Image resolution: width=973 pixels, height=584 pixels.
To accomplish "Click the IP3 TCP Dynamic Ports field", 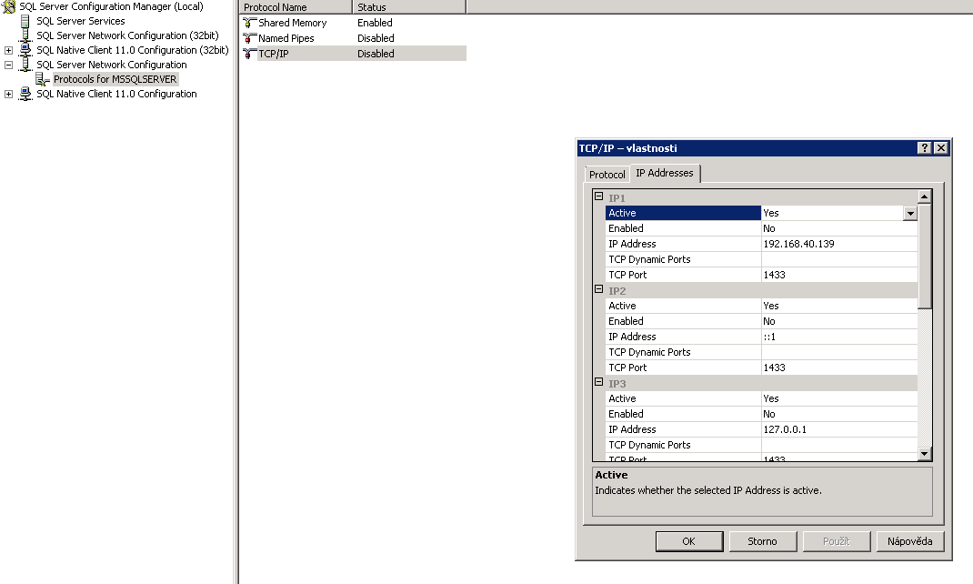I will [839, 445].
